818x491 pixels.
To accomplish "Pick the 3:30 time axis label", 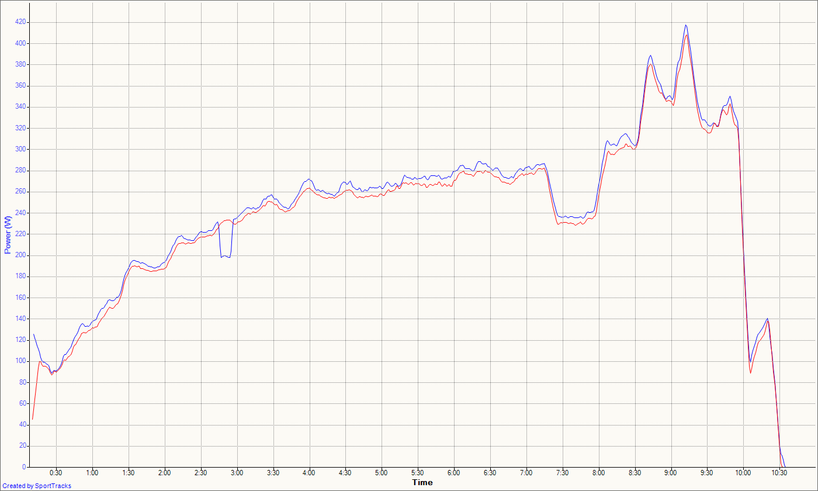I will click(x=273, y=472).
